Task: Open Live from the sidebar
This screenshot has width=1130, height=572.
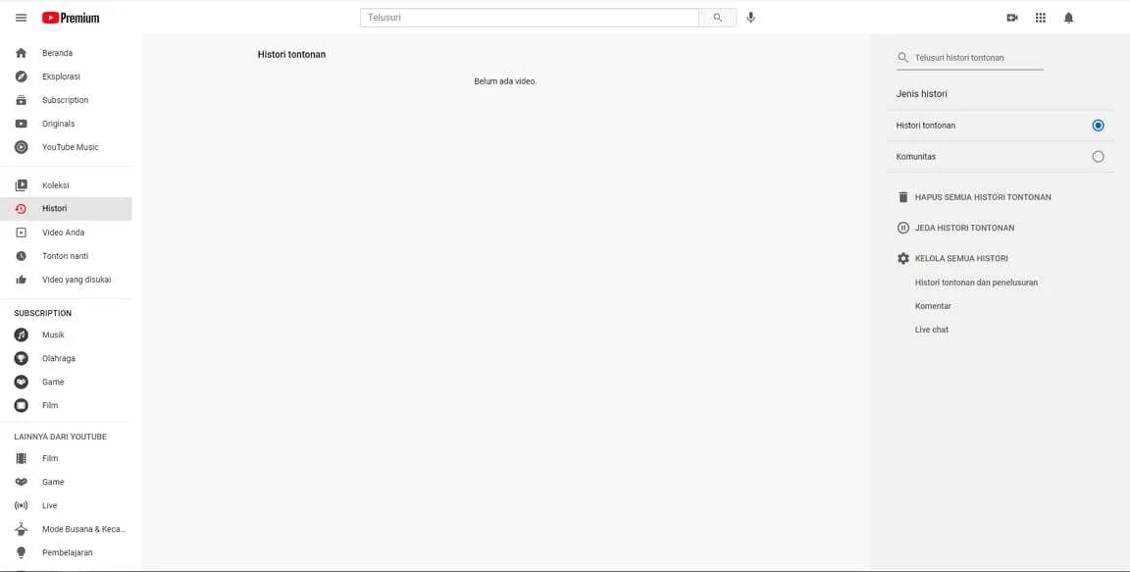Action: point(66,505)
